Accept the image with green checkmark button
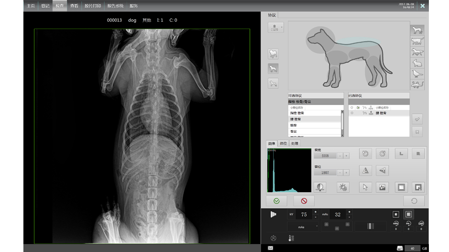This screenshot has width=449, height=252. (276, 201)
